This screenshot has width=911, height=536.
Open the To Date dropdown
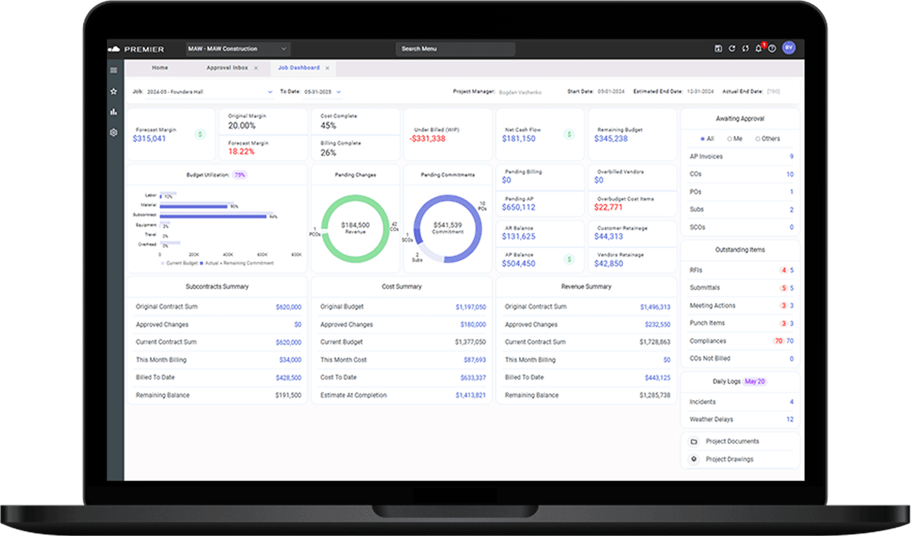tap(338, 92)
